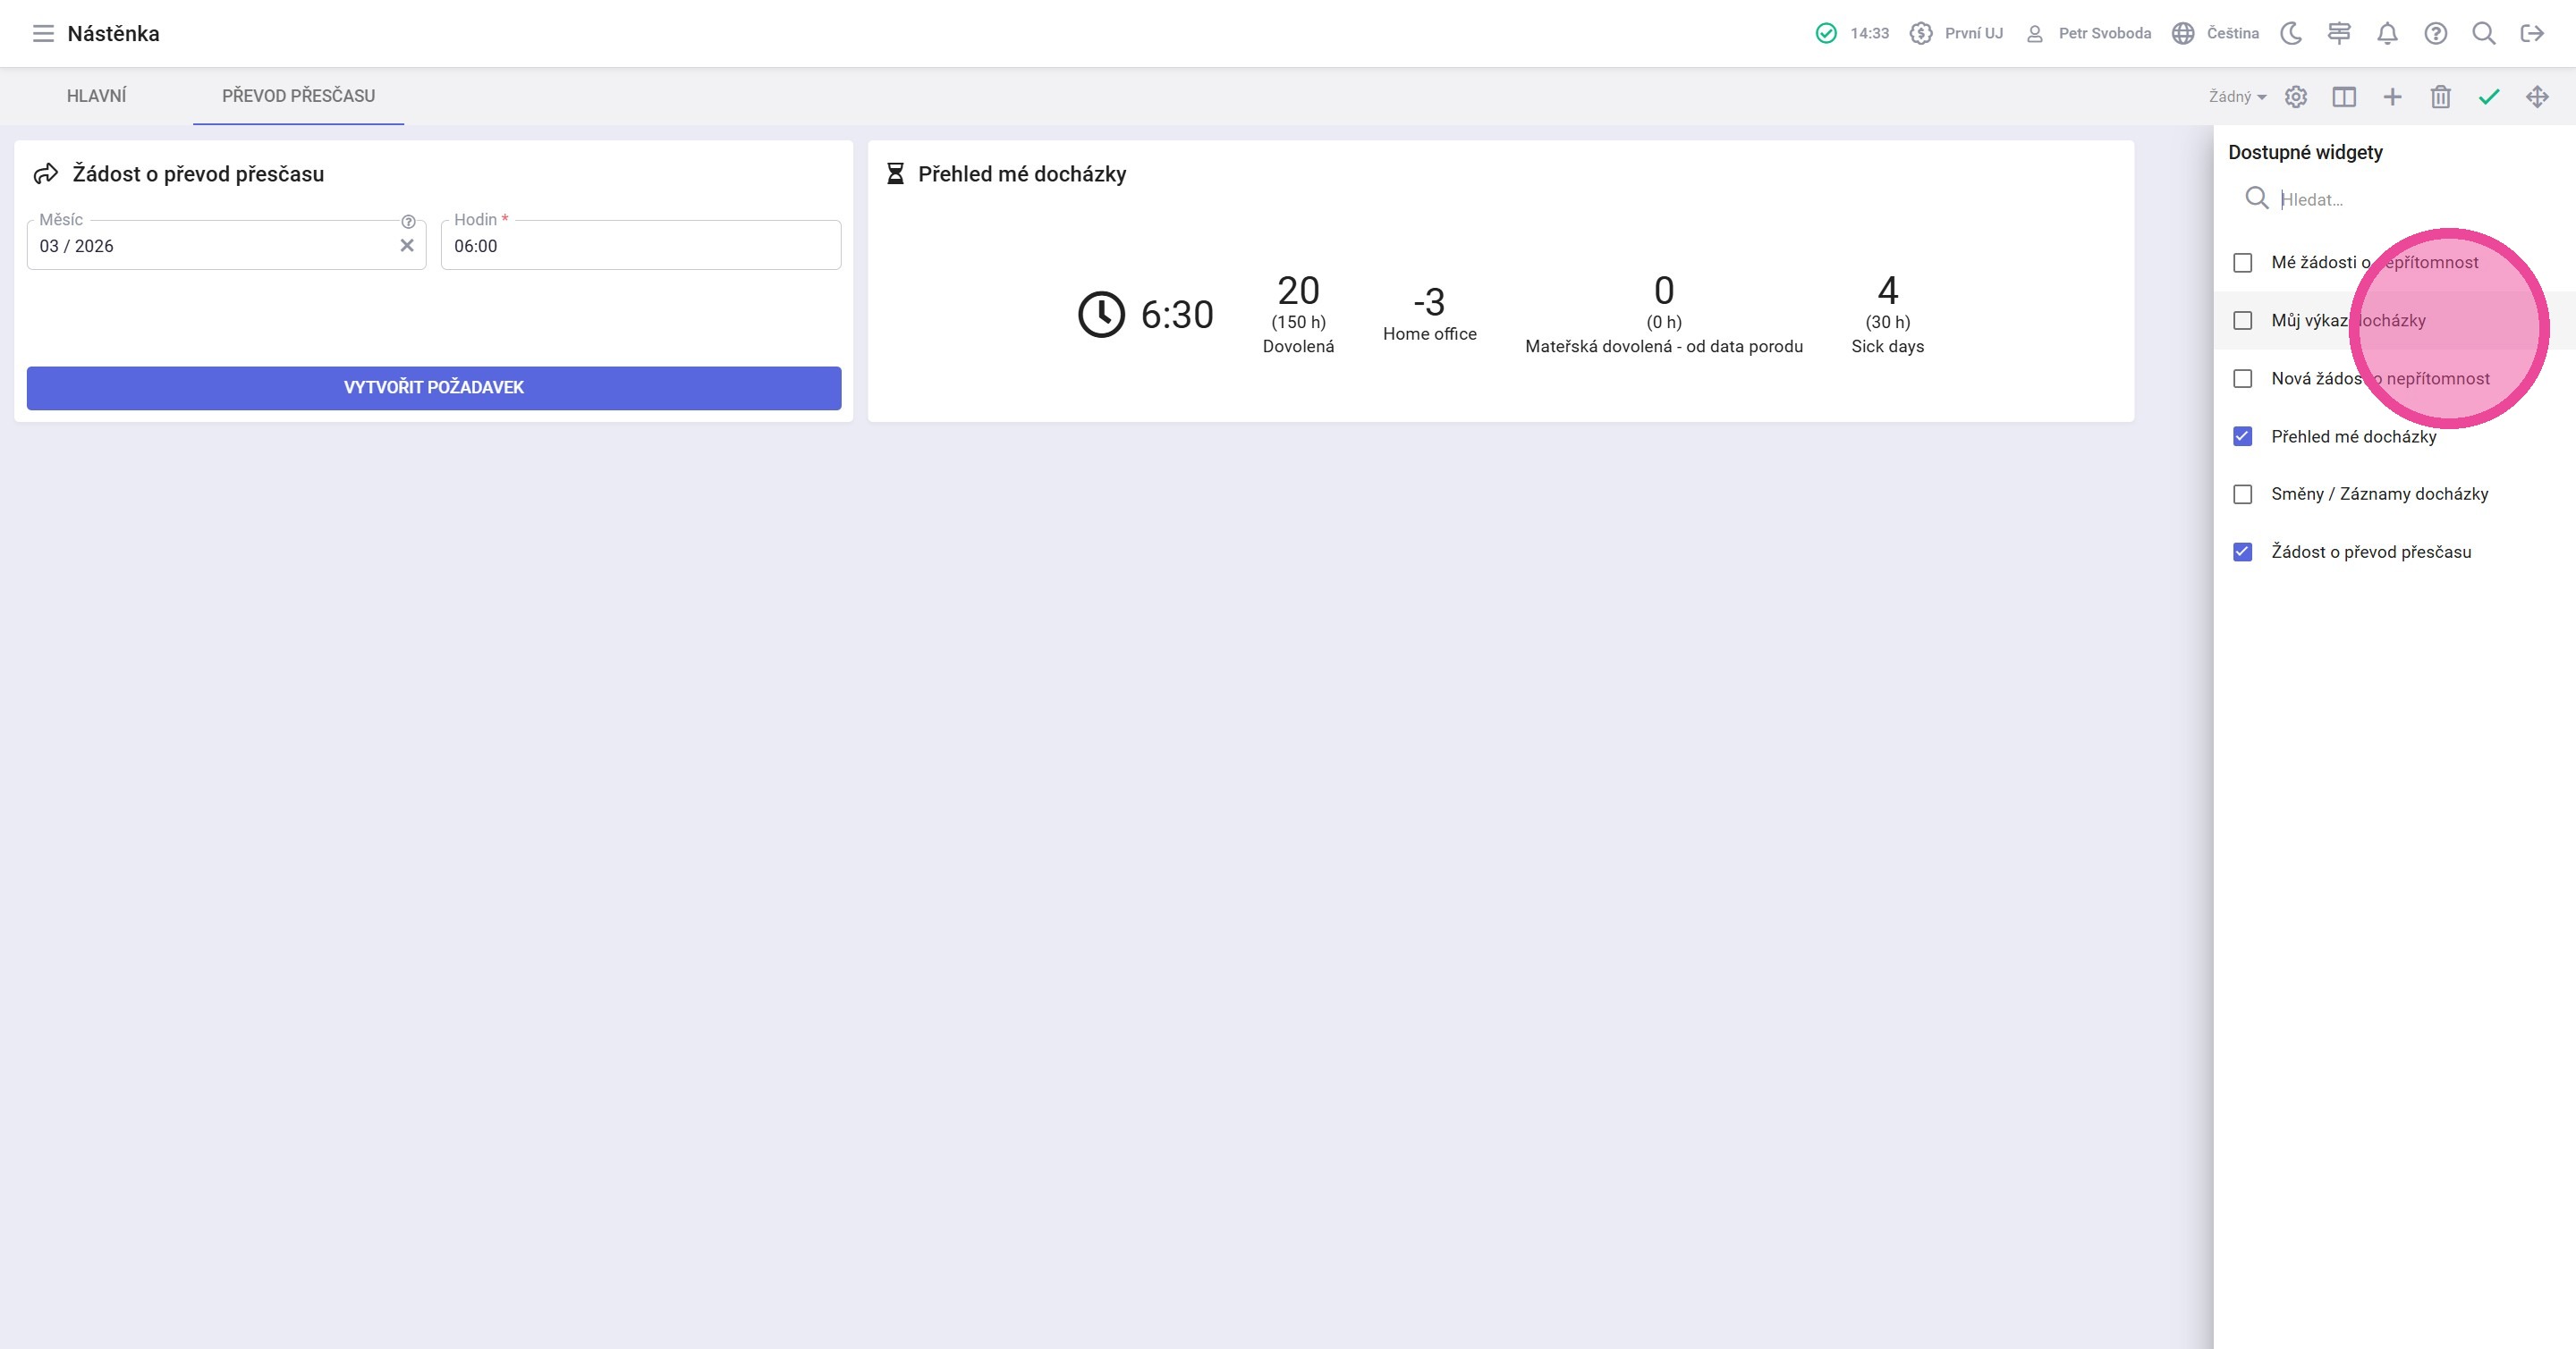
Task: Click the logout icon
Action: tap(2532, 34)
